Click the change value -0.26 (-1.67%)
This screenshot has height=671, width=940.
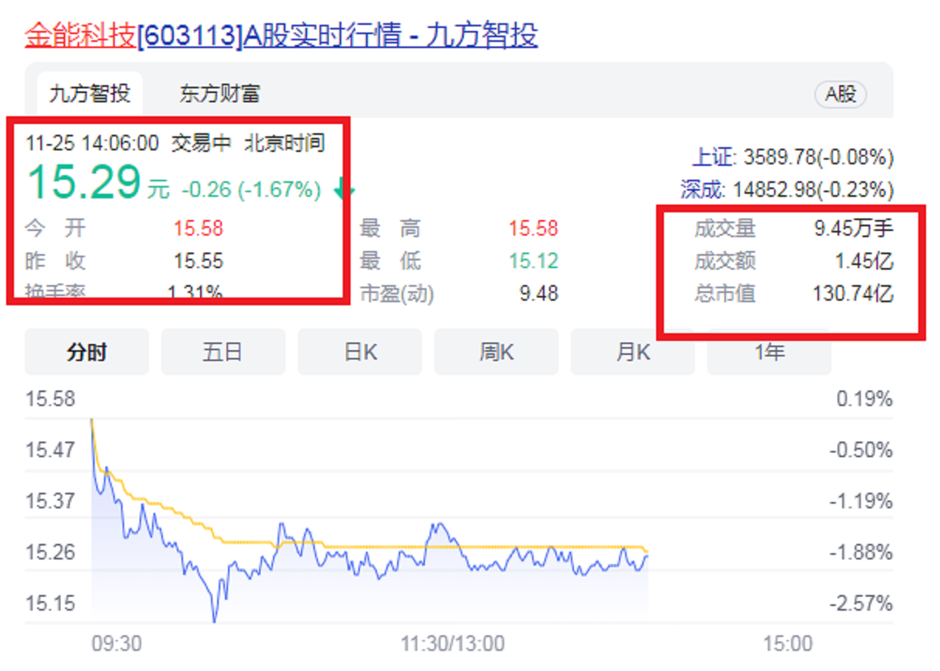(251, 190)
